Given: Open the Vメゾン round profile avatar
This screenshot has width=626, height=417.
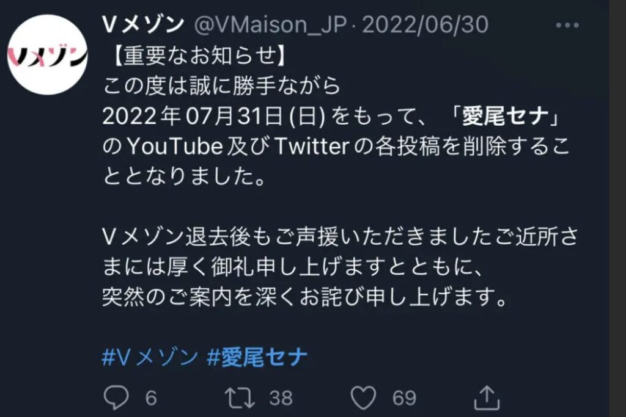Looking at the screenshot, I should (x=48, y=54).
